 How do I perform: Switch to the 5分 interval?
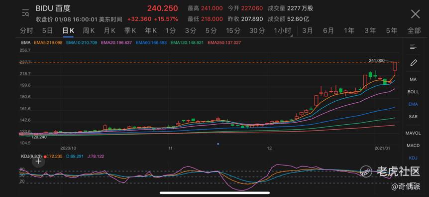point(211,31)
